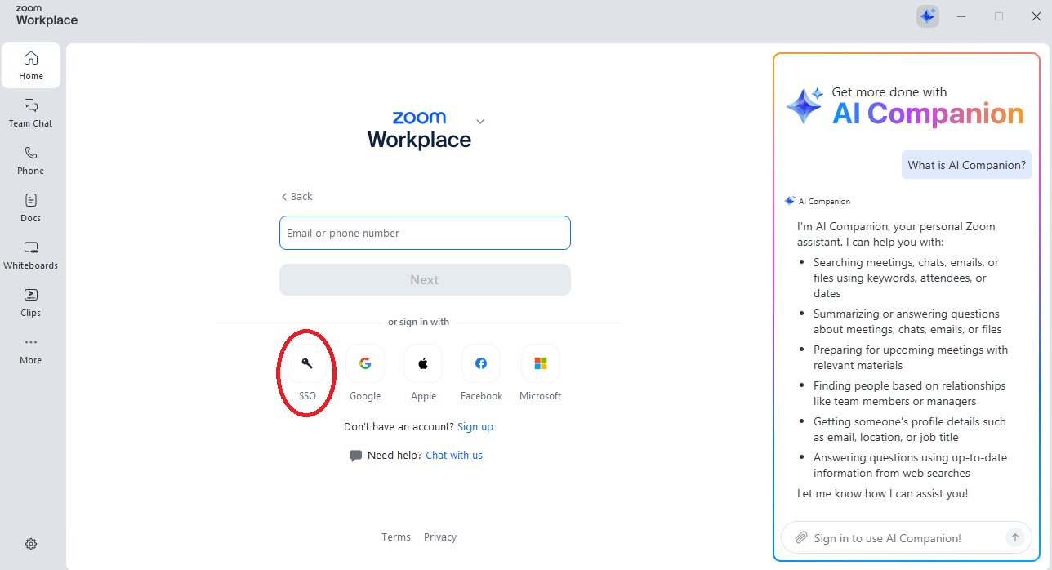Image resolution: width=1052 pixels, height=570 pixels.
Task: Sign in with Apple
Action: (x=422, y=363)
